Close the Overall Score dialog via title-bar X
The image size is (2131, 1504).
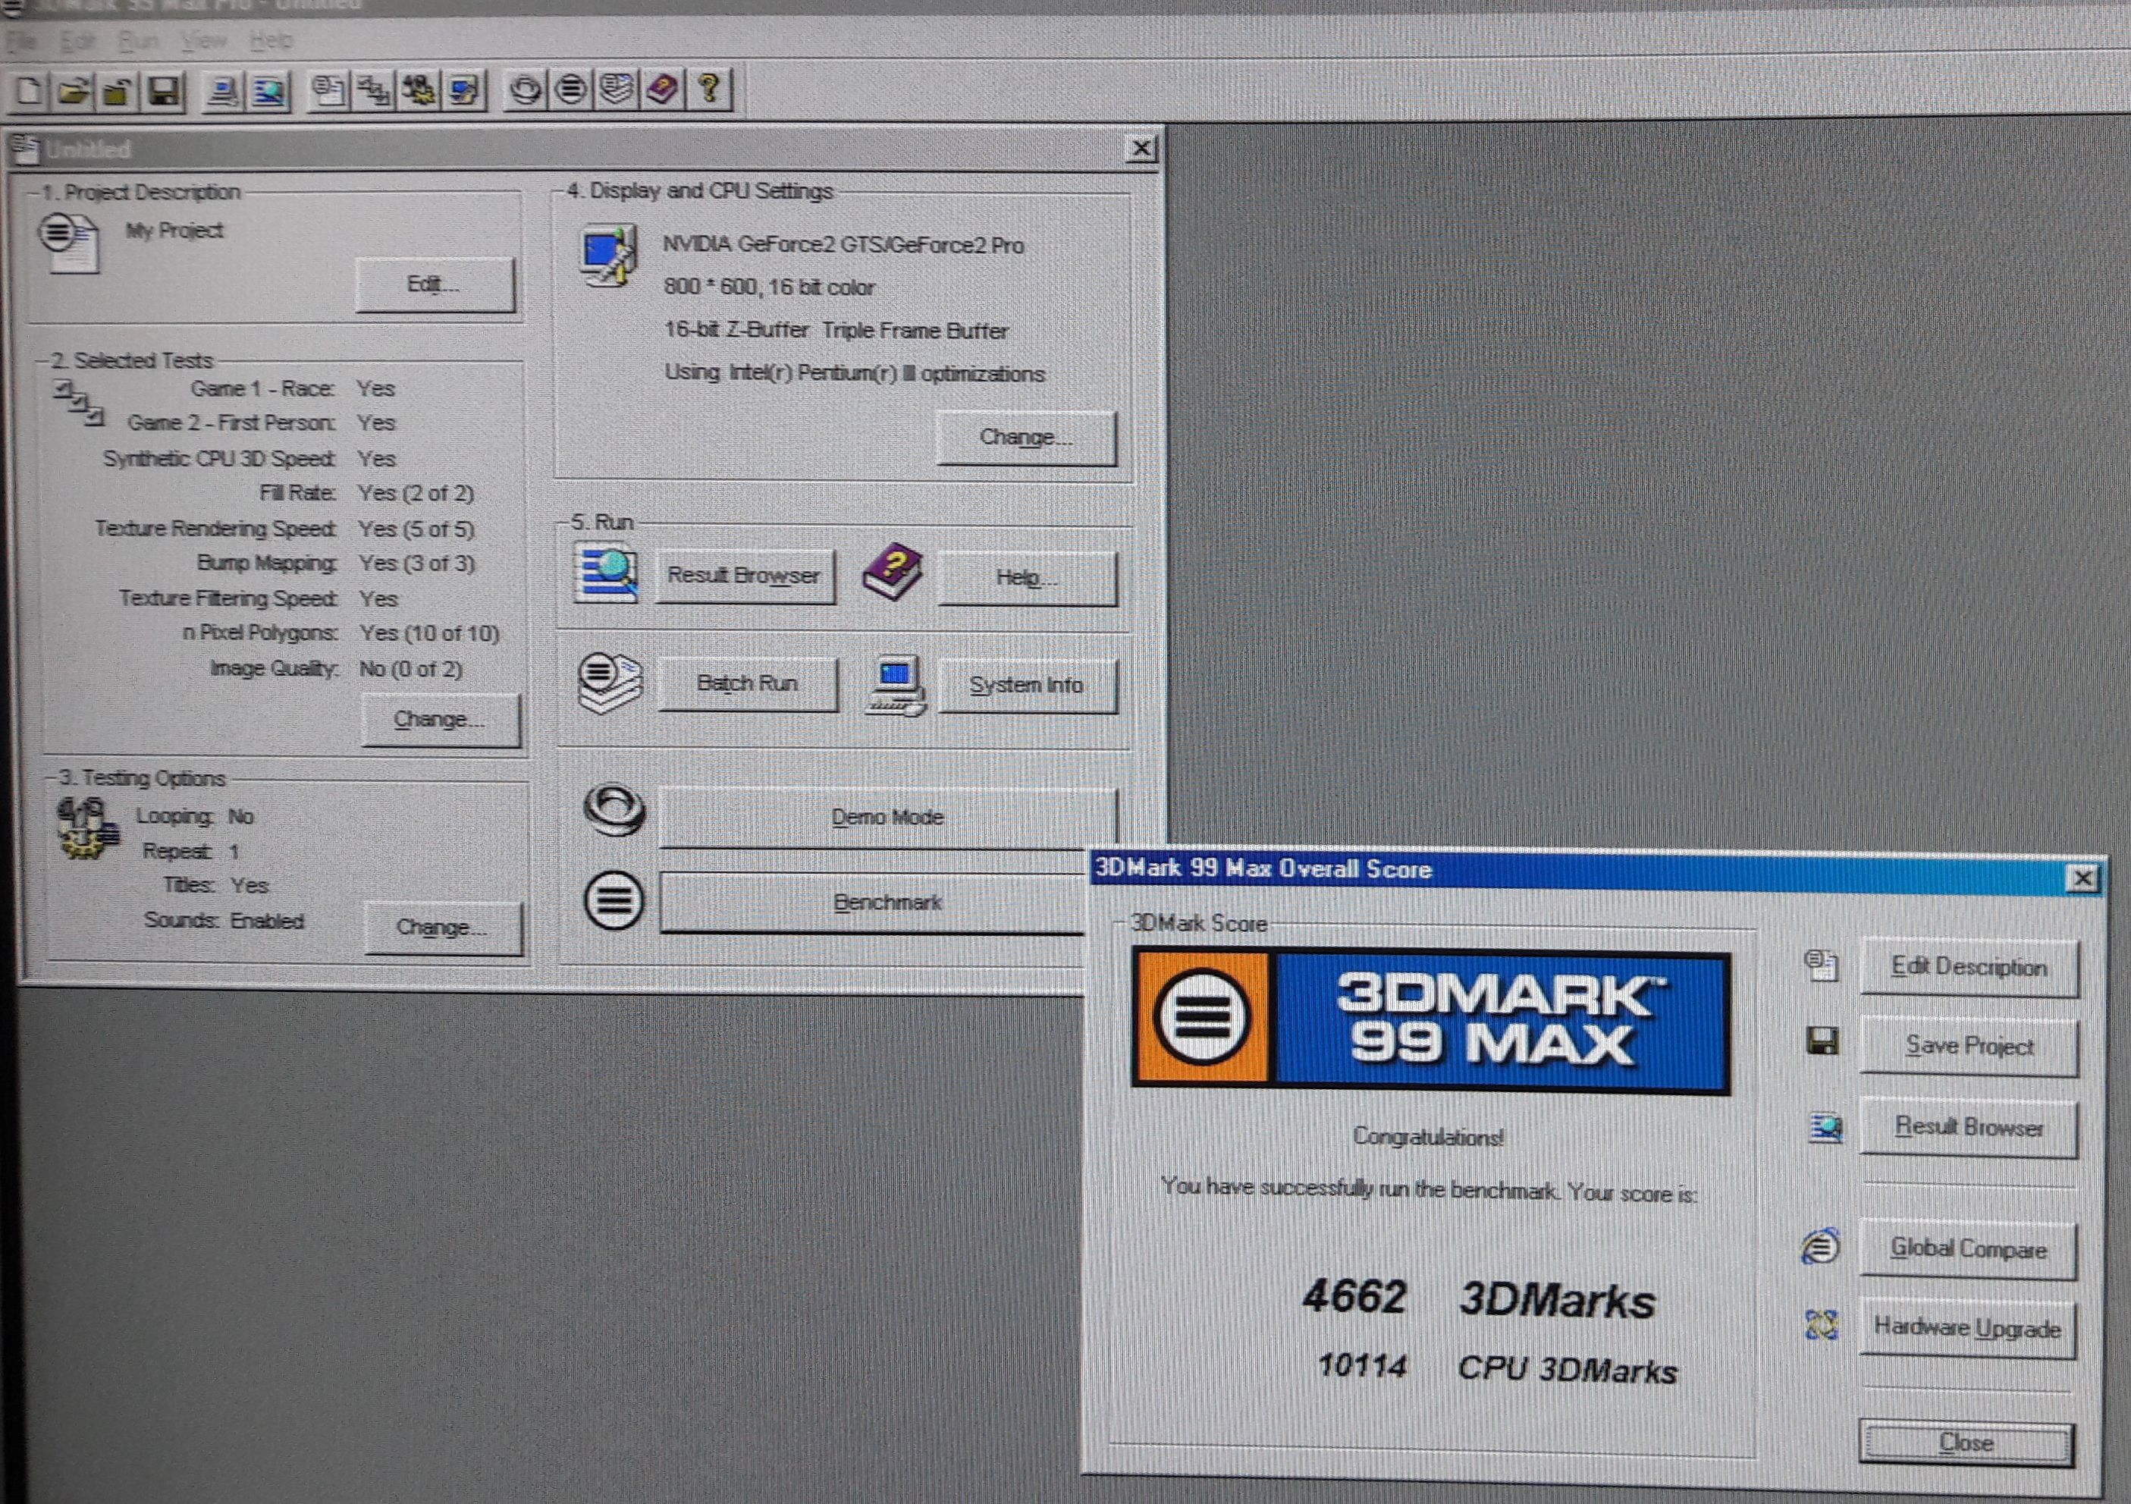point(2082,878)
